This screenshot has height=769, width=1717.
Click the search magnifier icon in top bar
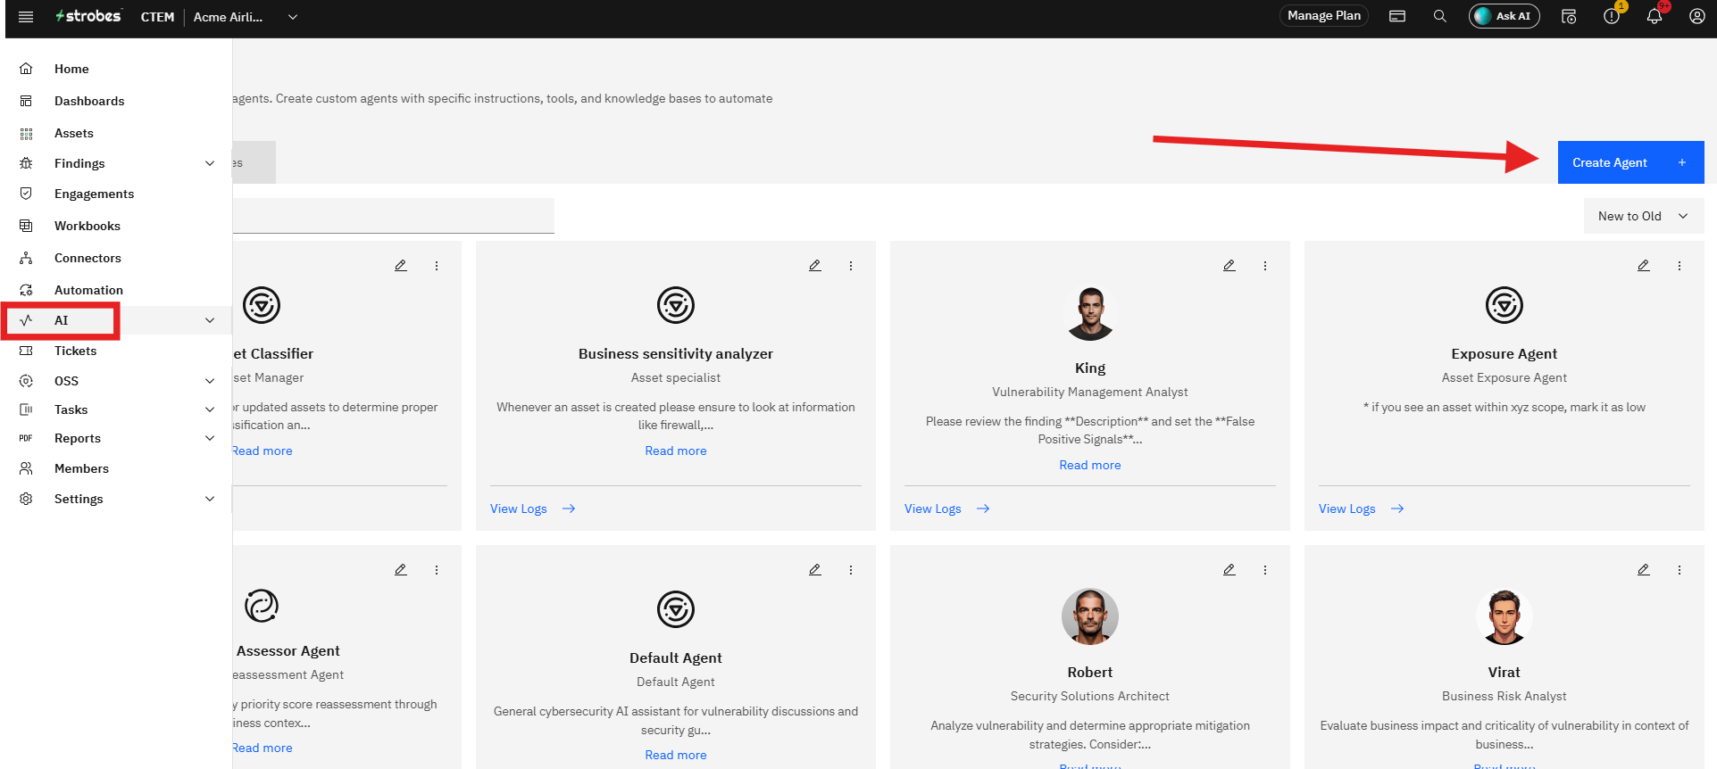[x=1439, y=16]
